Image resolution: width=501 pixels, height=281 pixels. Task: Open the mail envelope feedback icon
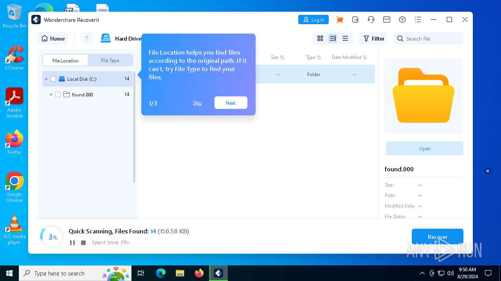coord(387,20)
